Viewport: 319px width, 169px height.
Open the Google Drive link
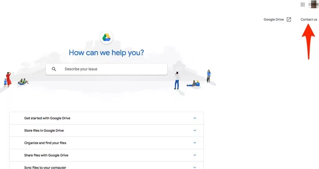pyautogui.click(x=274, y=19)
